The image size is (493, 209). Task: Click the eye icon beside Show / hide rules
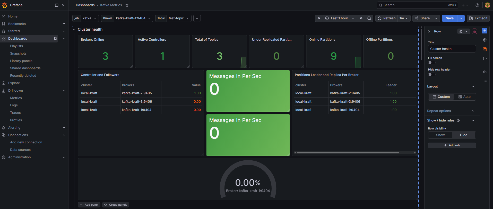pyautogui.click(x=458, y=120)
